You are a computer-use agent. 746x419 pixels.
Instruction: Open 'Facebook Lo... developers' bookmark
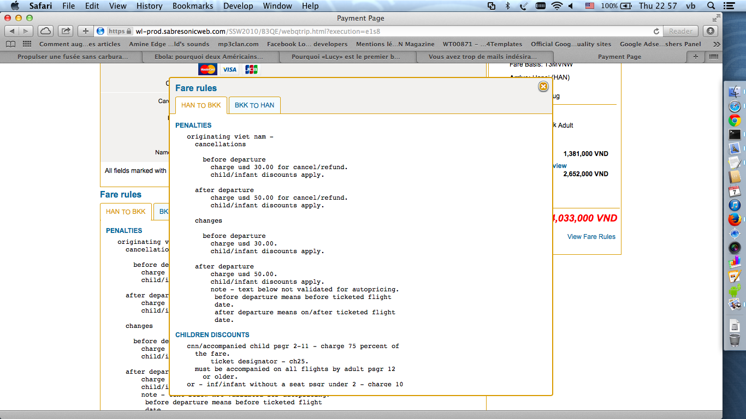pyautogui.click(x=307, y=44)
